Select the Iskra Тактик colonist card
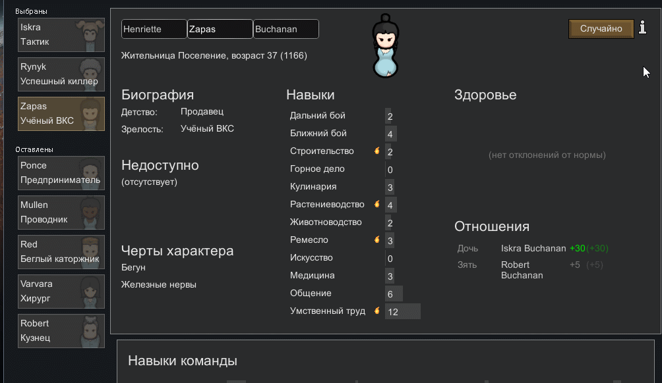 [x=61, y=35]
